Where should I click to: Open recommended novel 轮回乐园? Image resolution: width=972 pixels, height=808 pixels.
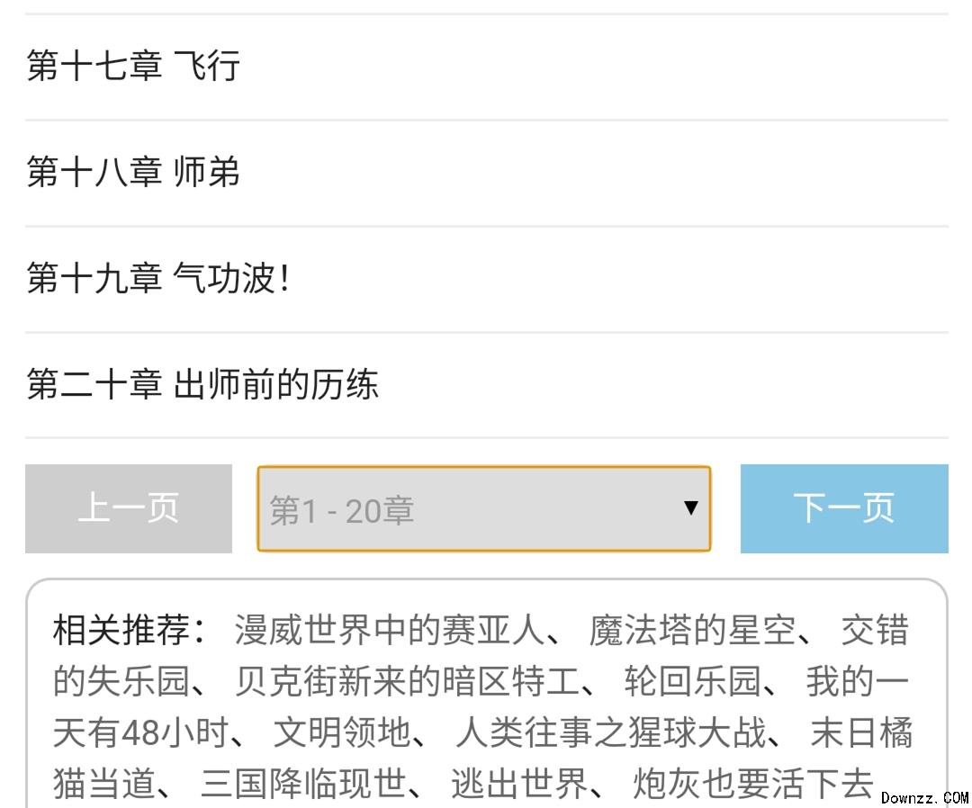coord(692,682)
